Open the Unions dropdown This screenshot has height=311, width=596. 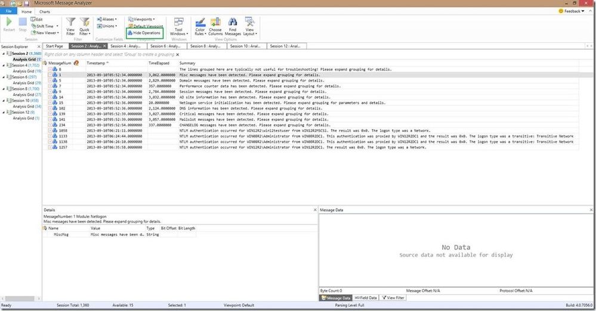[x=107, y=26]
